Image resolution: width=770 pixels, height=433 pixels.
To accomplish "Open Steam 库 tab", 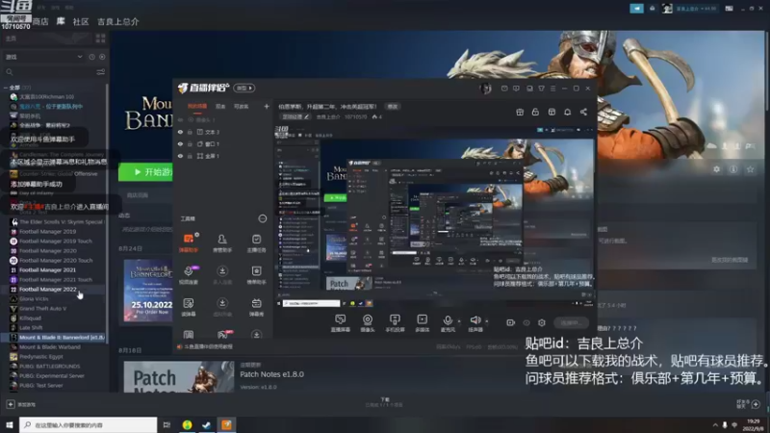I will pos(61,21).
